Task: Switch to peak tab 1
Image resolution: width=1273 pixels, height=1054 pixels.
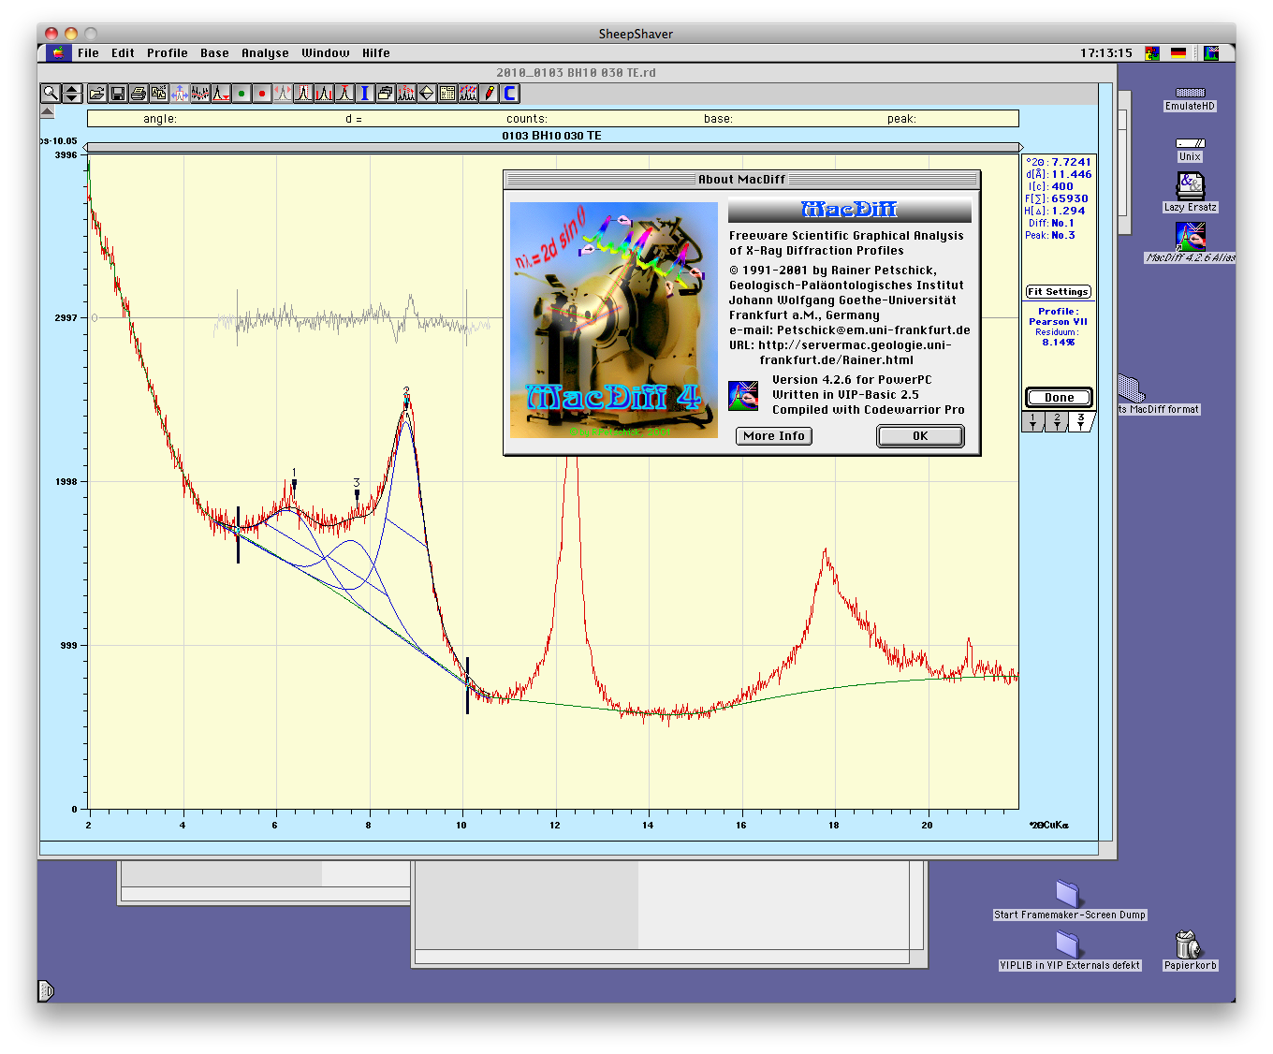Action: tap(1033, 421)
